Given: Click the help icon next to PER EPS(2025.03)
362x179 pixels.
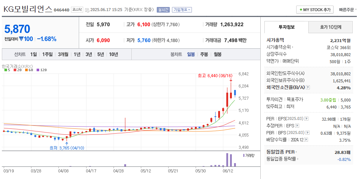Looking at the screenshot, I should (x=307, y=119).
